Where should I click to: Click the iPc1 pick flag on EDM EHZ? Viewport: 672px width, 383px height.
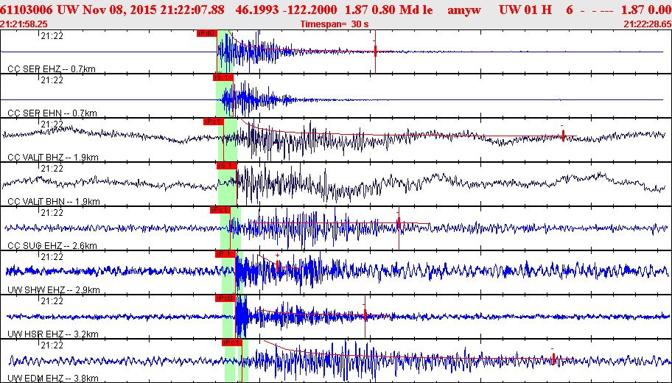click(x=232, y=342)
